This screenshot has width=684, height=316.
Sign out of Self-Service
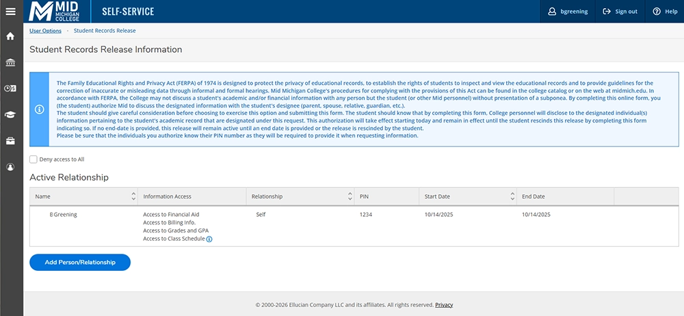coord(620,12)
